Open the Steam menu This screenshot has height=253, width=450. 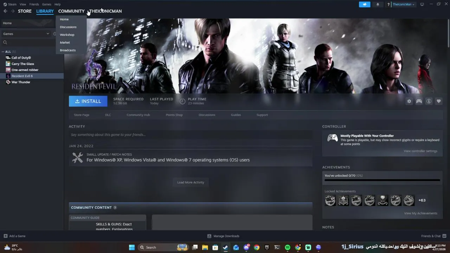tap(10, 4)
